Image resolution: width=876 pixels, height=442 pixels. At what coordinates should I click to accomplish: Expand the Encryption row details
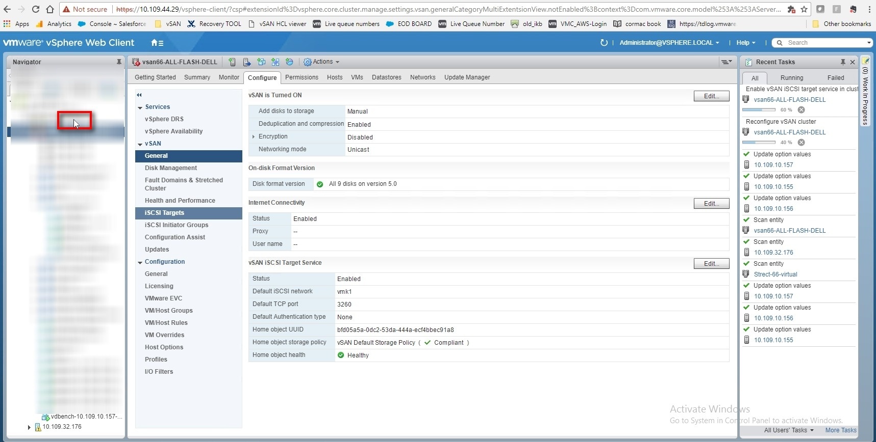(x=254, y=136)
